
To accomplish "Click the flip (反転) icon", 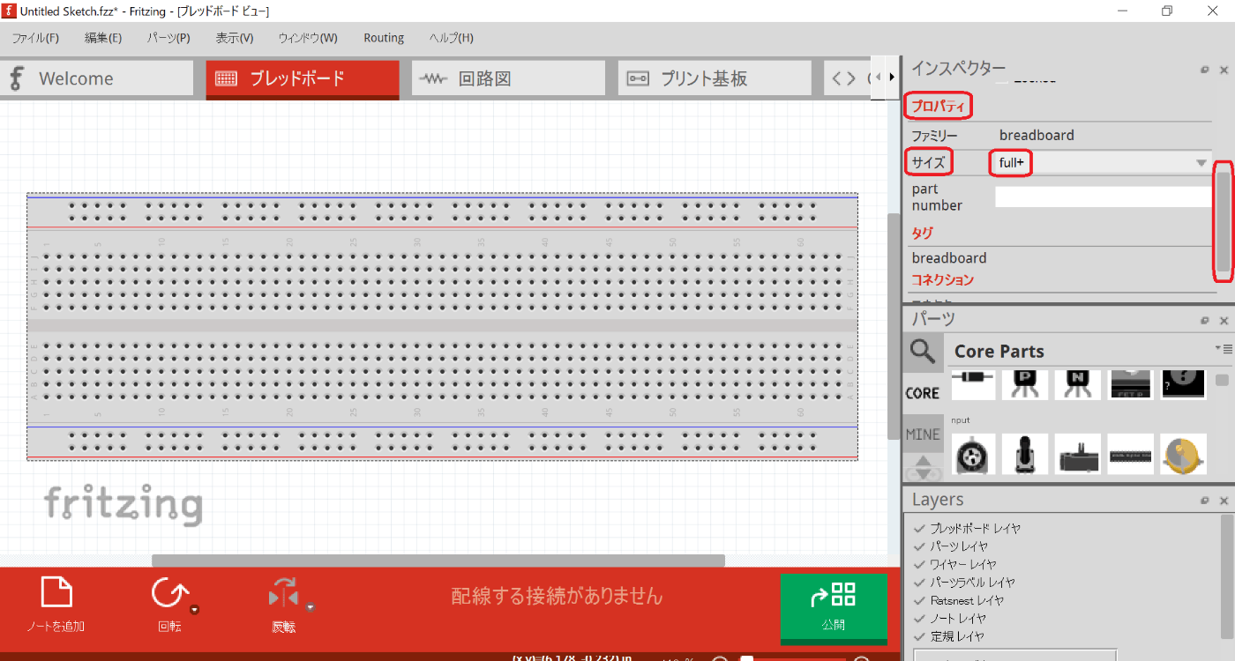I will coord(284,594).
